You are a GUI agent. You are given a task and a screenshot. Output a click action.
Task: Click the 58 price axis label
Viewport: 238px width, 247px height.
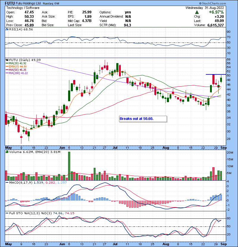pos(228,60)
